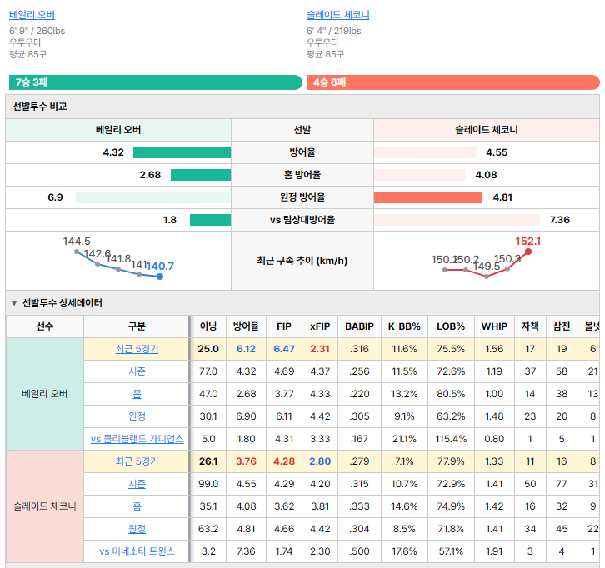Collapse the 선발투수 상세데이터 section triangle
605x568 pixels.
(14, 303)
